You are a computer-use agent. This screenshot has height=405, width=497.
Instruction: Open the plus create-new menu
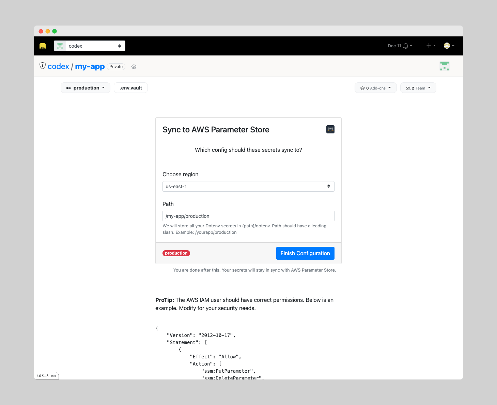[x=431, y=46]
